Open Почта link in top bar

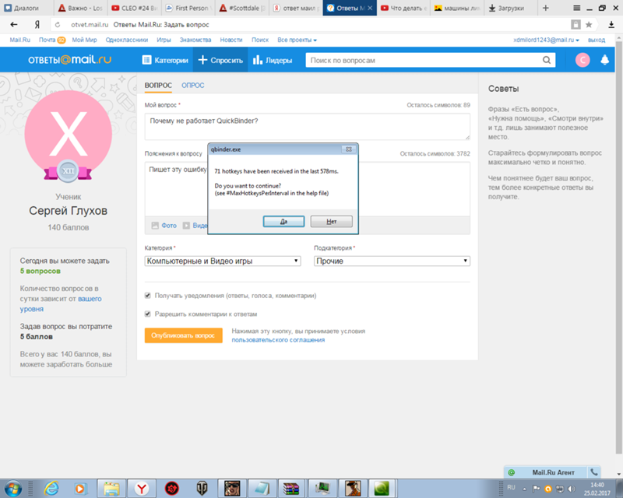[x=48, y=40]
